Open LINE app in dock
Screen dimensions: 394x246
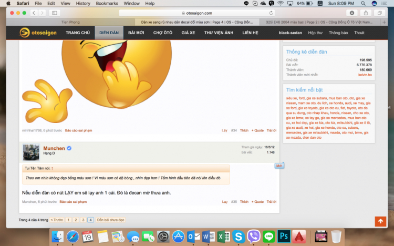[268, 237]
